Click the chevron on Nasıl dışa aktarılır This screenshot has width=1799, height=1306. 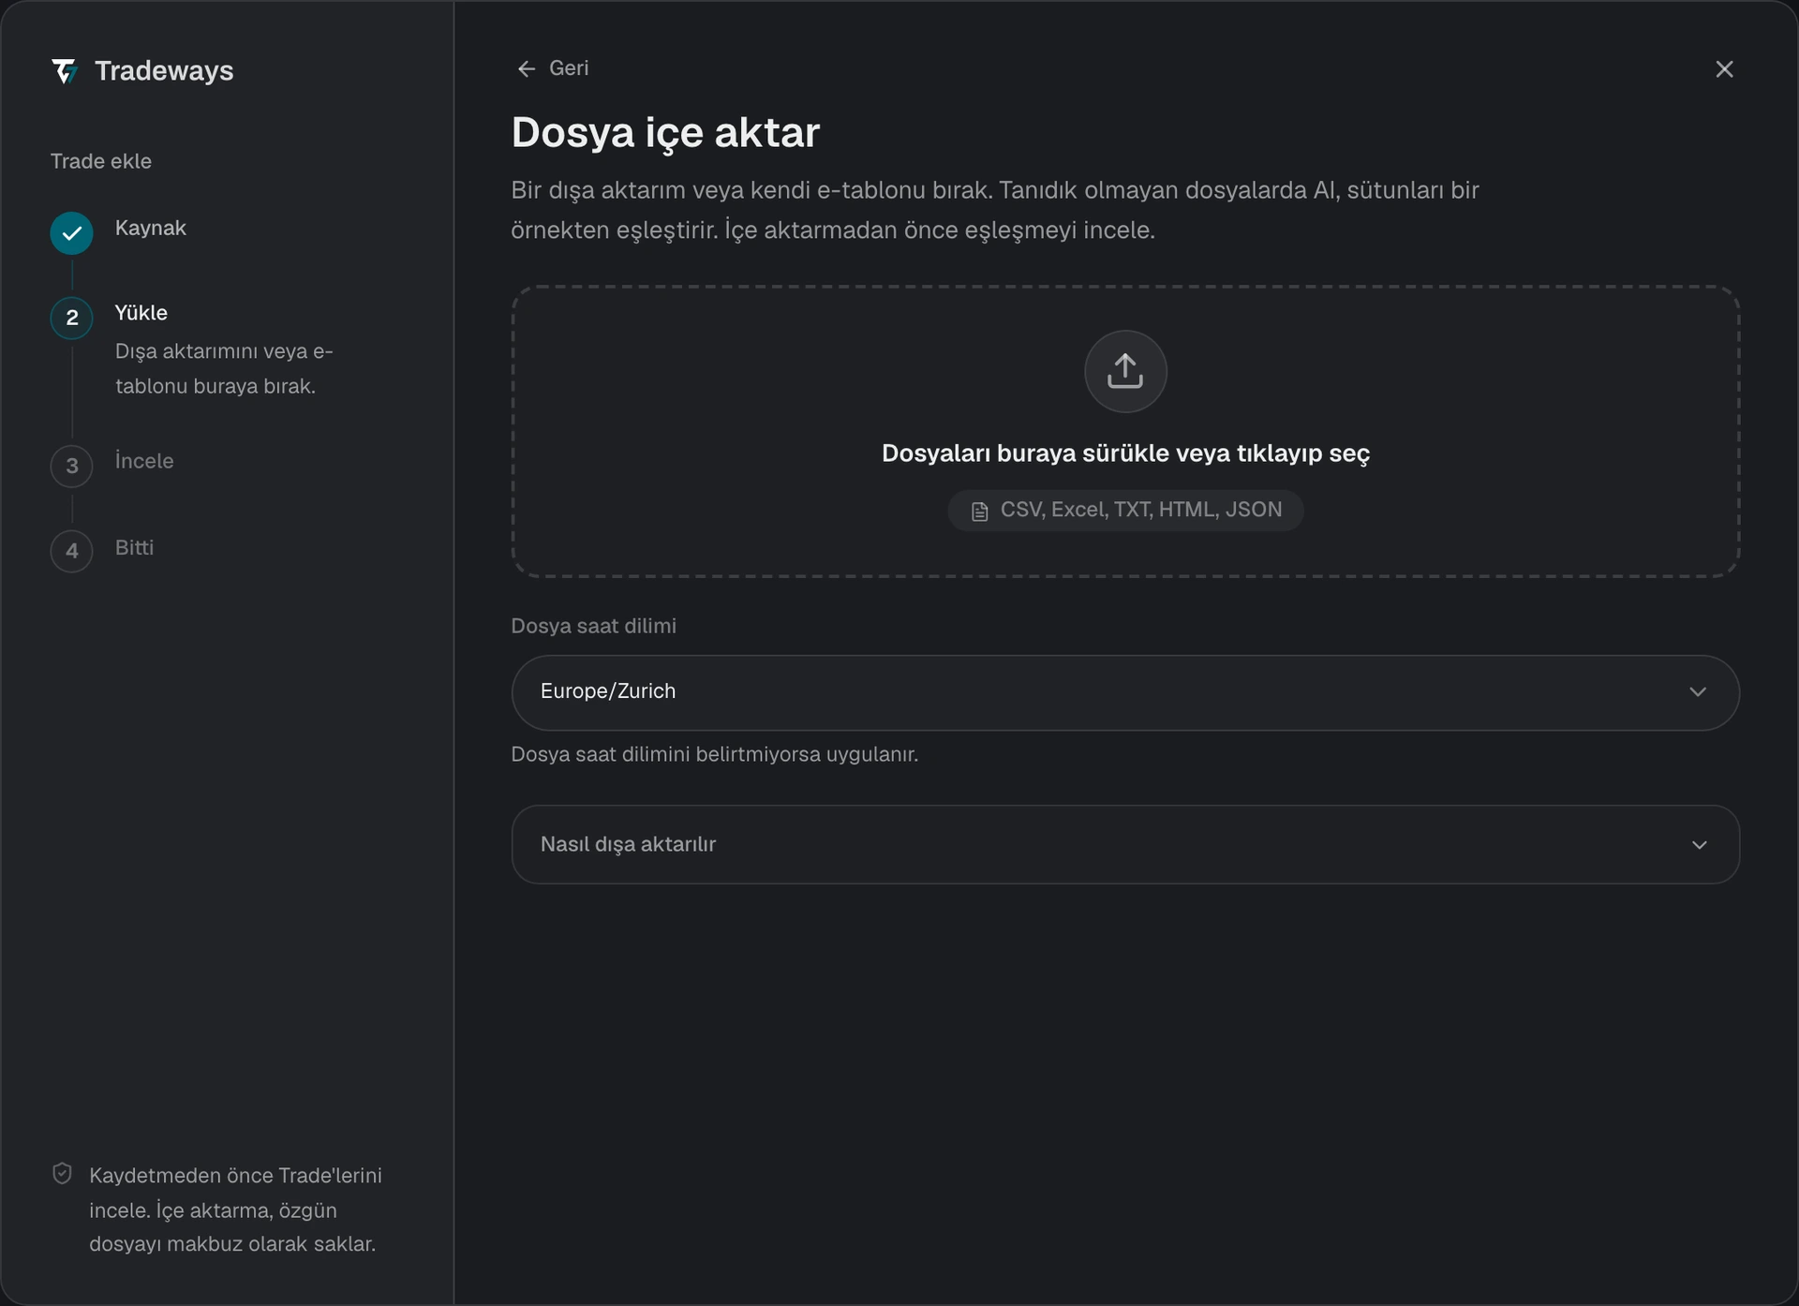pyautogui.click(x=1699, y=845)
